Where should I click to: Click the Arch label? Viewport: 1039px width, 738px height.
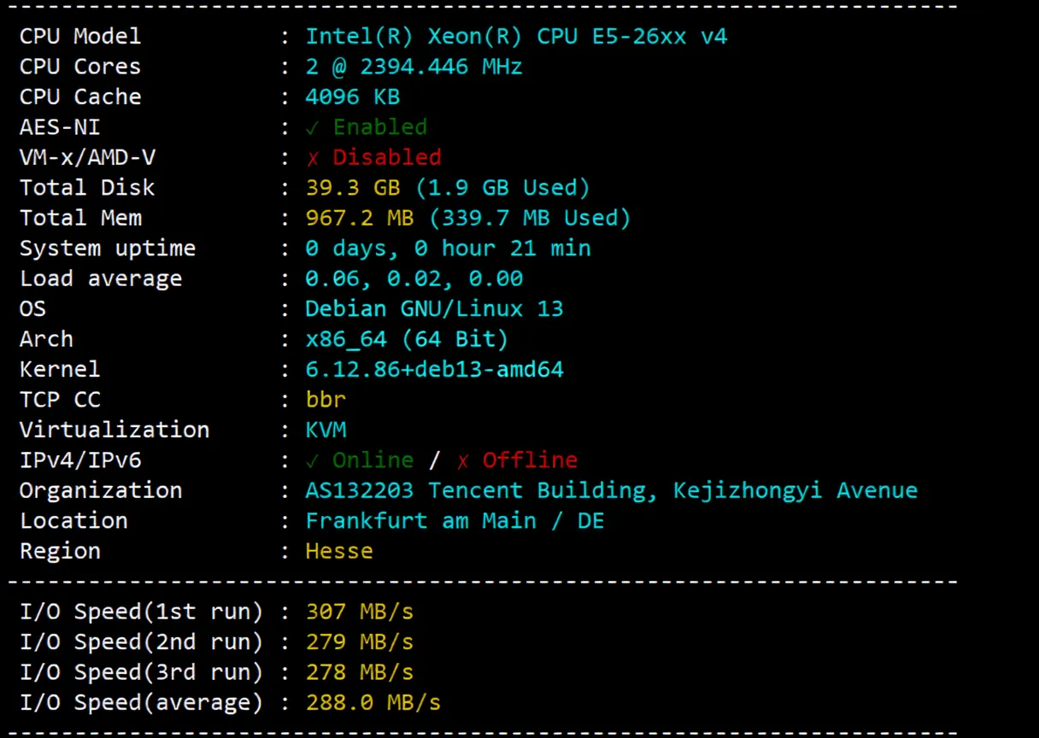46,339
